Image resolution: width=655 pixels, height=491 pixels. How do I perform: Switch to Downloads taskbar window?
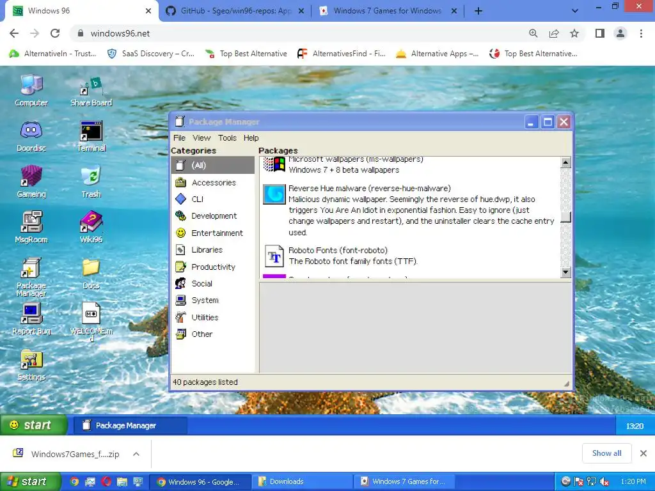tap(303, 482)
